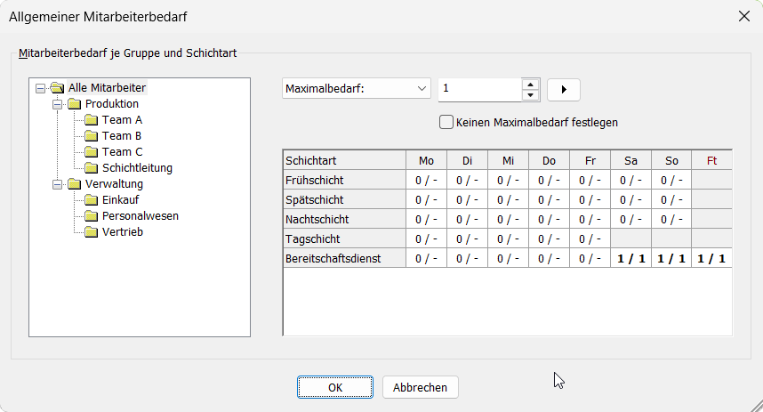Select the Tagschicht row label
This screenshot has height=412, width=763.
pos(344,238)
